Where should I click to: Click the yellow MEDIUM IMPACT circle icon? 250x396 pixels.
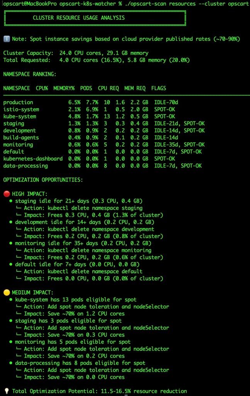click(7, 293)
